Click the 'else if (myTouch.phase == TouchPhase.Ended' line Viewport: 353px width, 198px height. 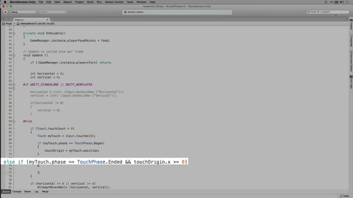95,162
